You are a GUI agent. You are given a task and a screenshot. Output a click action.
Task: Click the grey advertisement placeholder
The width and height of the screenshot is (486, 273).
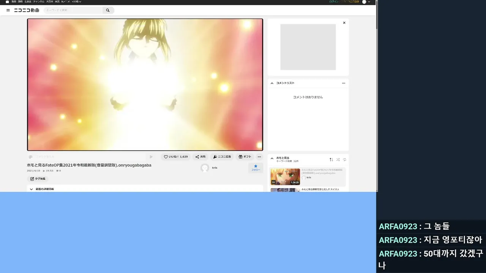308,47
